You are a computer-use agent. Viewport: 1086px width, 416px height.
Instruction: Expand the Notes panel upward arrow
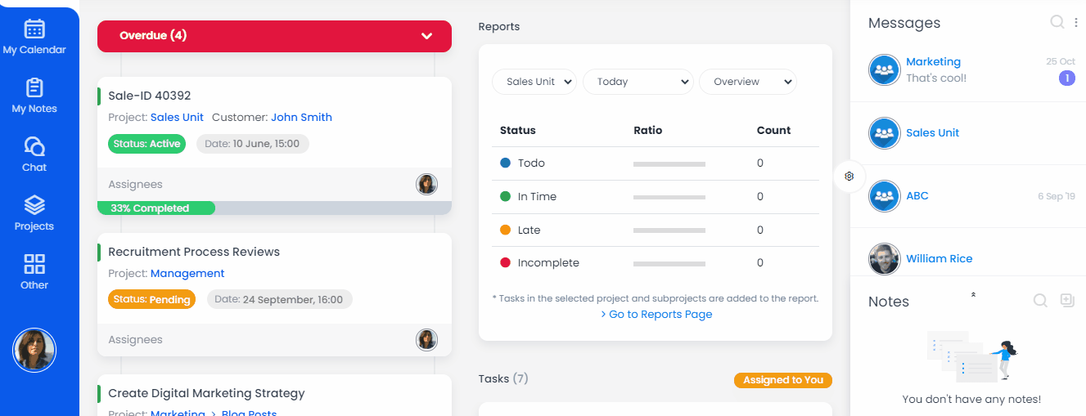click(973, 294)
